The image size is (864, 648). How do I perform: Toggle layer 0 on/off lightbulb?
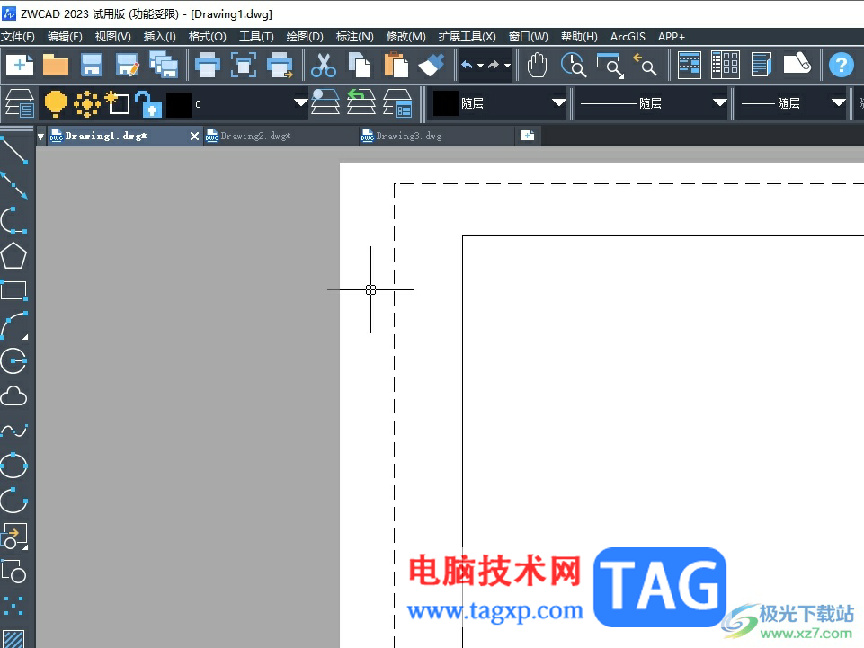point(55,103)
